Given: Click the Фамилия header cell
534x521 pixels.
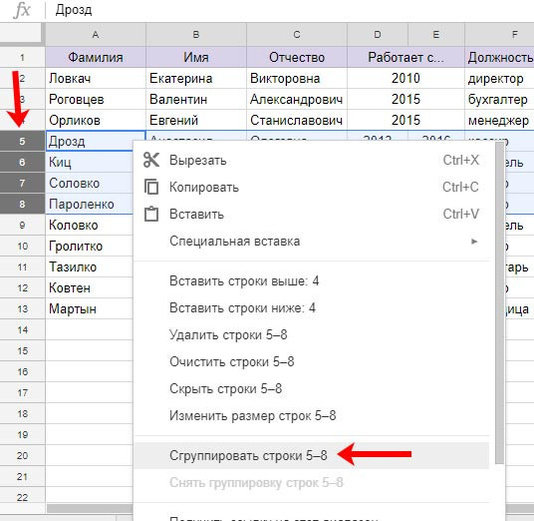Looking at the screenshot, I should click(96, 57).
